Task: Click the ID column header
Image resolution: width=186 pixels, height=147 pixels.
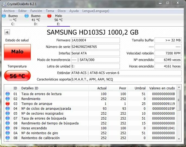Action: coord(15,88)
